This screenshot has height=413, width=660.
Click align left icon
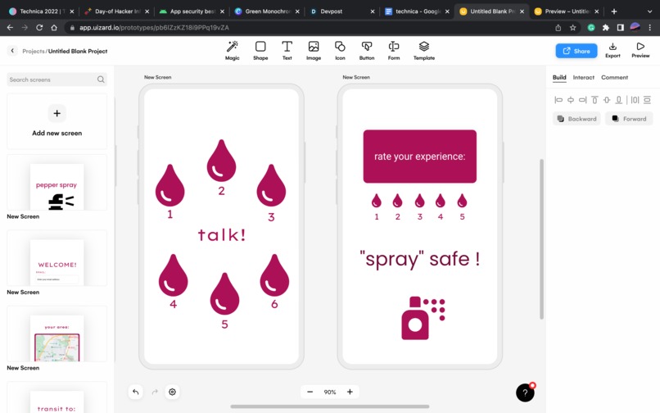(x=558, y=100)
